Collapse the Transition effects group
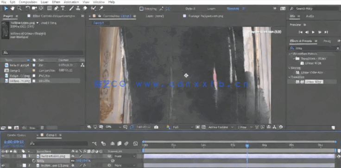 (290, 77)
